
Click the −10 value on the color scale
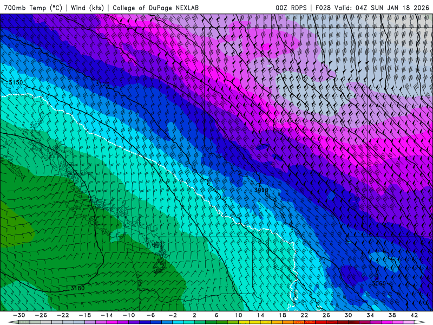click(129, 315)
